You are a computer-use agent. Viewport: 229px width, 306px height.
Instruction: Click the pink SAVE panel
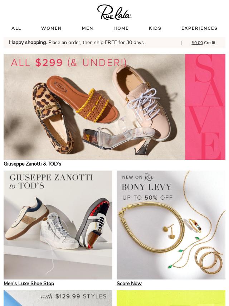(x=205, y=107)
